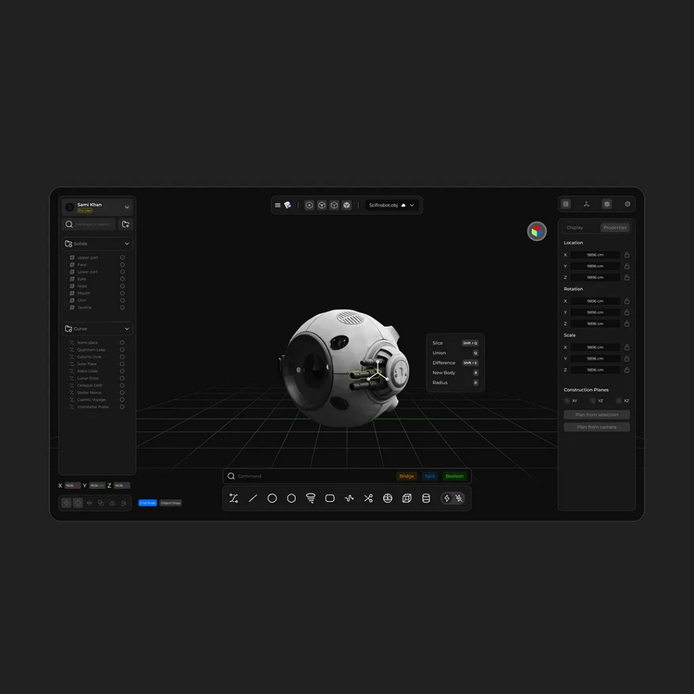Image resolution: width=694 pixels, height=694 pixels.
Task: Choose Difference from the context menu
Action: [455, 362]
